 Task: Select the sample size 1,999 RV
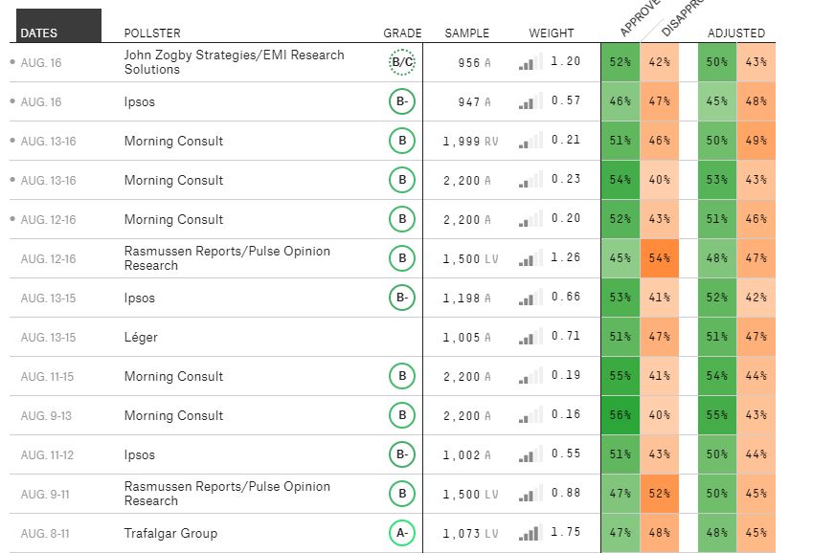[x=471, y=141]
